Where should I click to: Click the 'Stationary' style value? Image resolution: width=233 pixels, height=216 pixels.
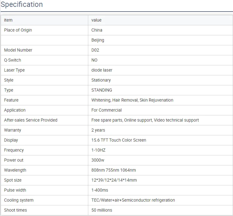coord(101,80)
